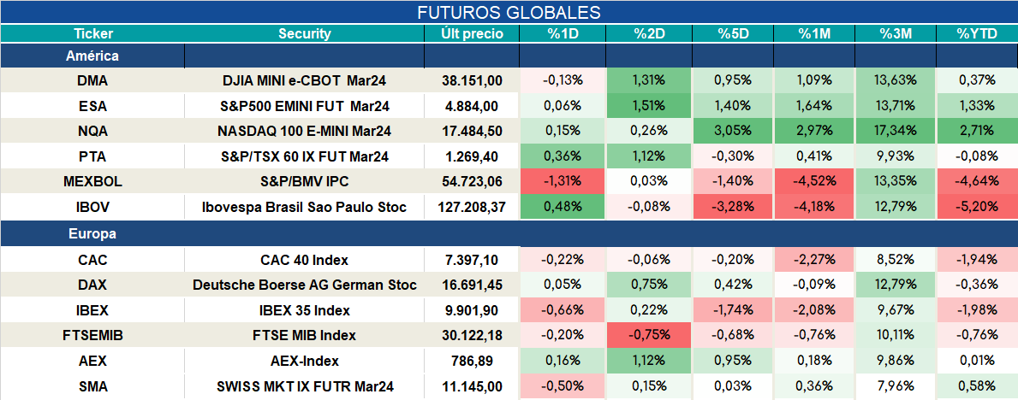Click the FUTUROS GLOBALES title bar
Screen dimensions: 1018x400
[509, 12]
